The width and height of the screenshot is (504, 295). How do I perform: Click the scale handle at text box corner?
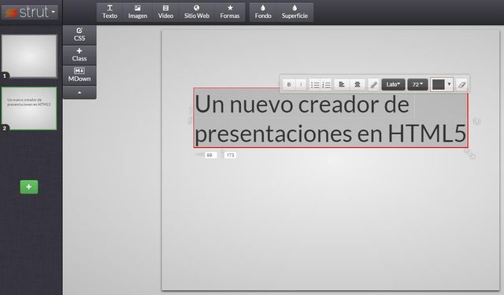470,153
